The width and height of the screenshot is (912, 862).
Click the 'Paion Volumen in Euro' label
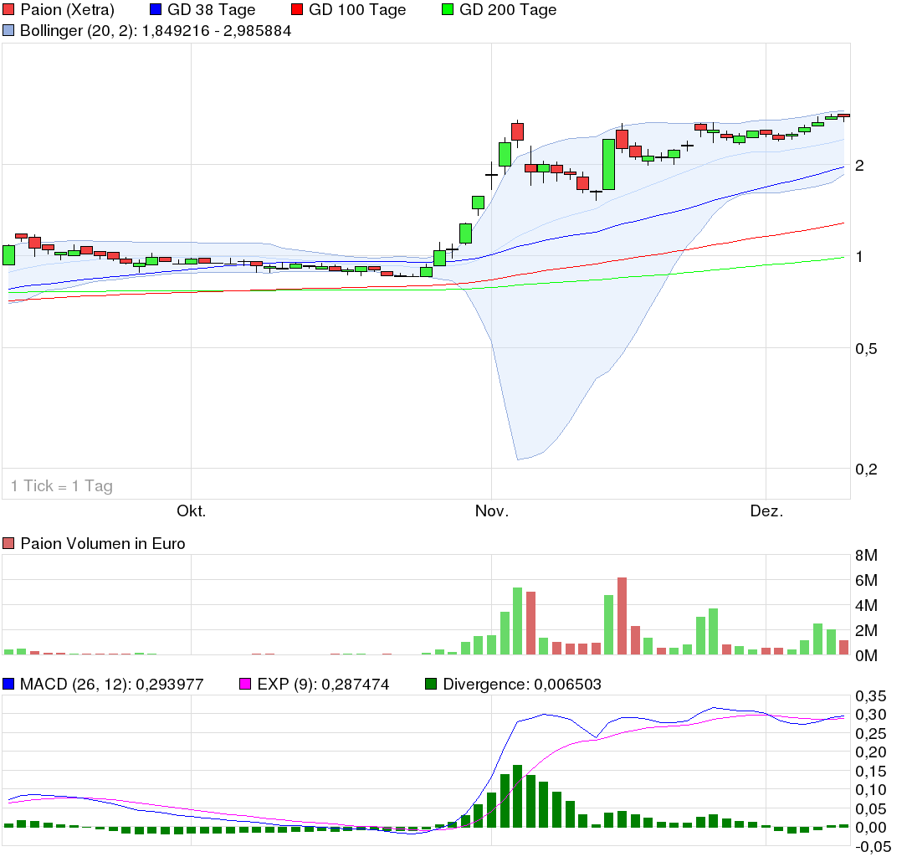point(103,544)
